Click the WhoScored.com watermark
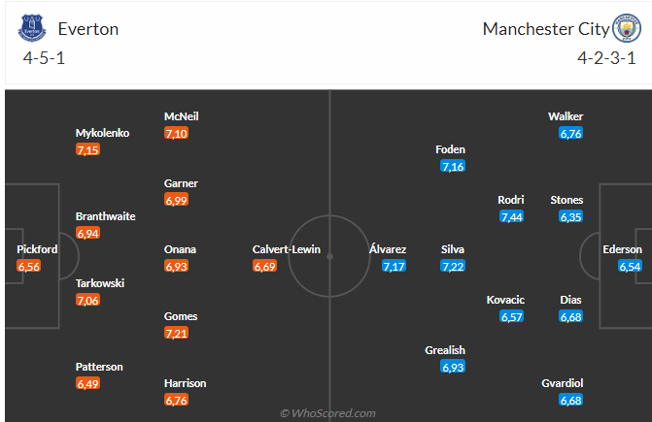The height and width of the screenshot is (422, 652). 327,413
